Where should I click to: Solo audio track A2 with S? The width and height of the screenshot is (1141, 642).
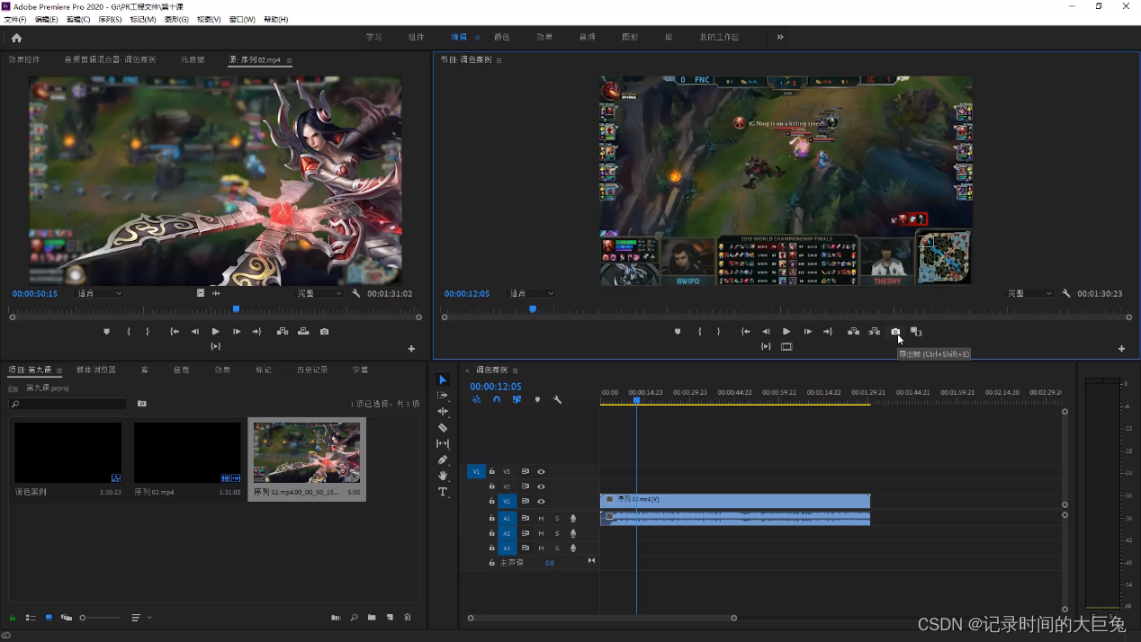click(557, 533)
